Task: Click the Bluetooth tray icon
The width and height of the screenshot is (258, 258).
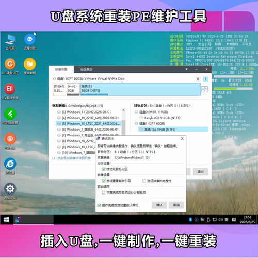Action: pos(190,220)
